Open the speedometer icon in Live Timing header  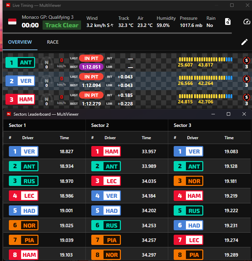pyautogui.click(x=247, y=21)
